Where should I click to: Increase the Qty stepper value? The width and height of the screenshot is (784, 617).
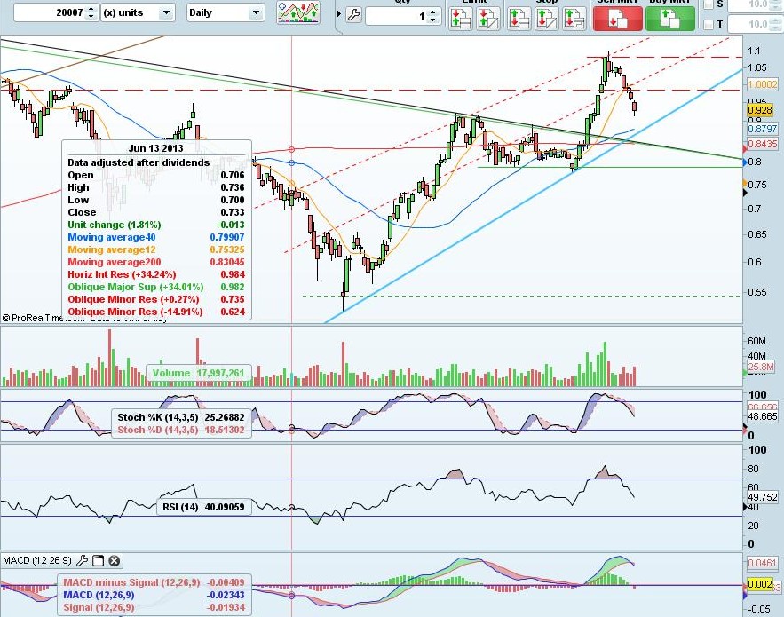click(433, 12)
